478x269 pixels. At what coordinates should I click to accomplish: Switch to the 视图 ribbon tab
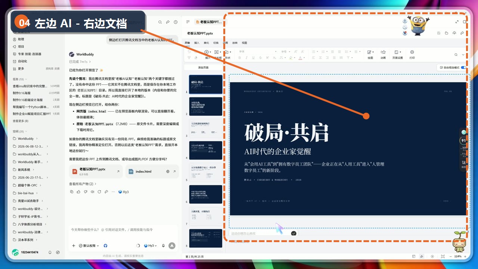point(245,43)
